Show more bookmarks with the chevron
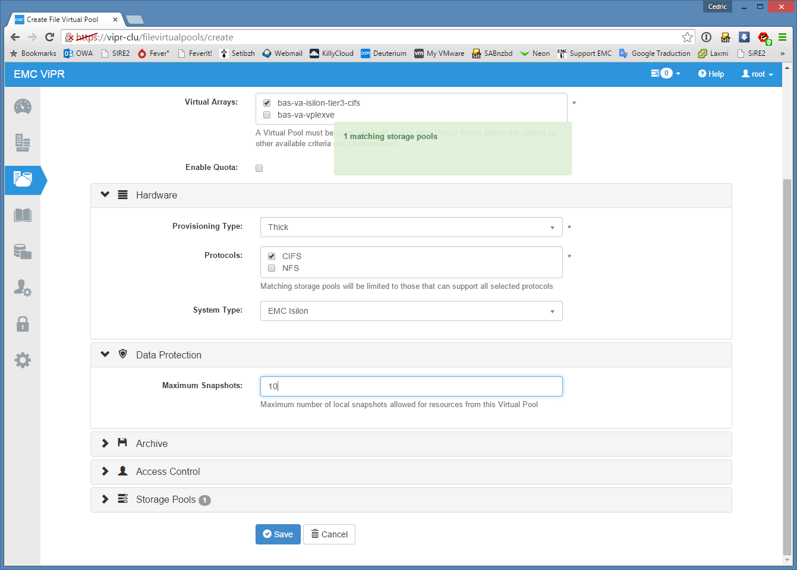 (x=783, y=53)
